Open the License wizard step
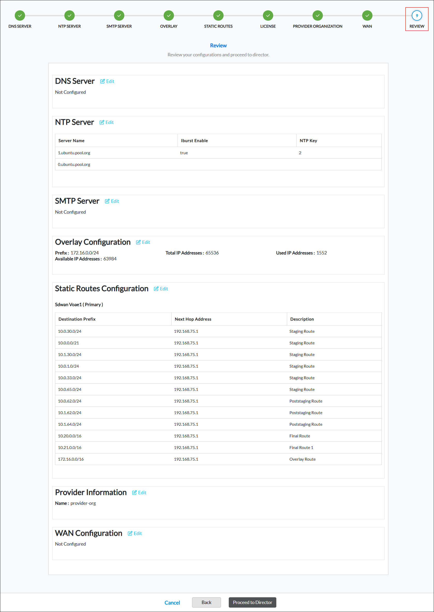 268,16
